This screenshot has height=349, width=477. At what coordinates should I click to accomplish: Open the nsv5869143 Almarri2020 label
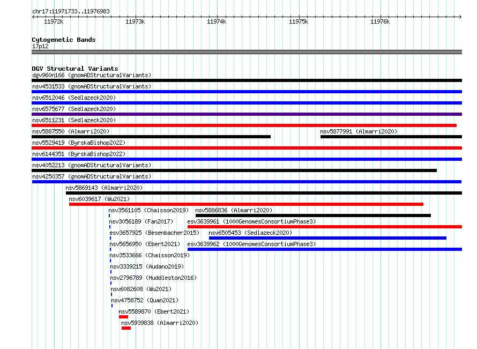(104, 188)
